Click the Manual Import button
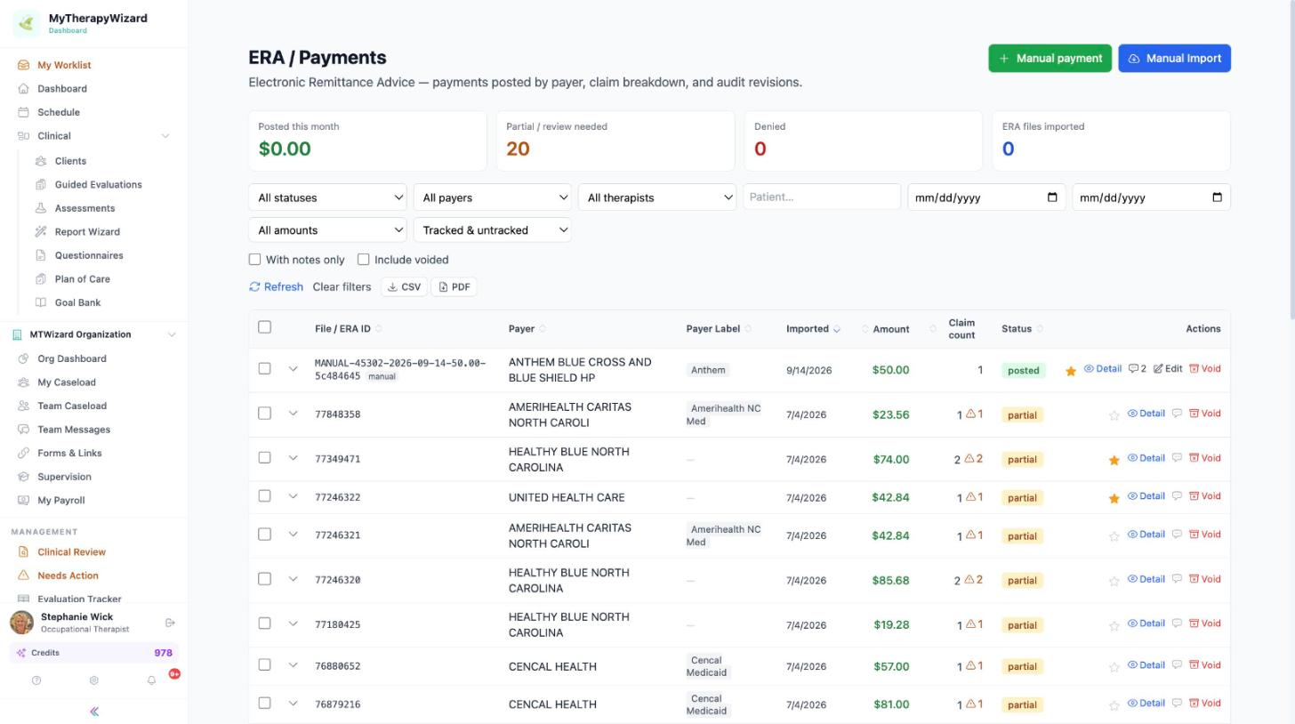The width and height of the screenshot is (1295, 724). [1174, 59]
